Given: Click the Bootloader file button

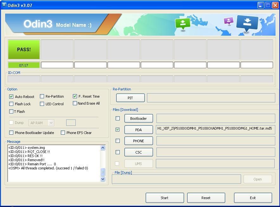Looking at the screenshot, I should click(x=138, y=119).
